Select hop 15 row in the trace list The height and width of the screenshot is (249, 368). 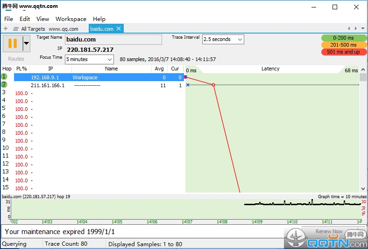(x=93, y=188)
